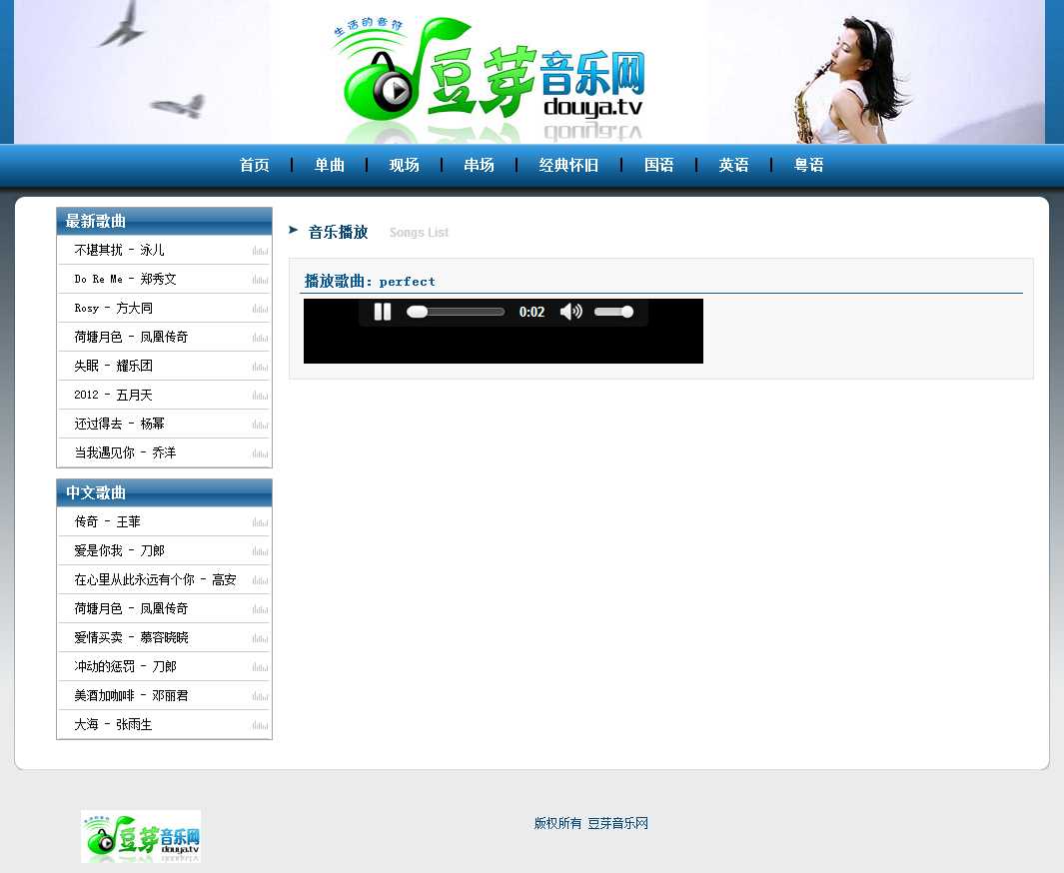Adjust the player volume slider

click(x=613, y=312)
